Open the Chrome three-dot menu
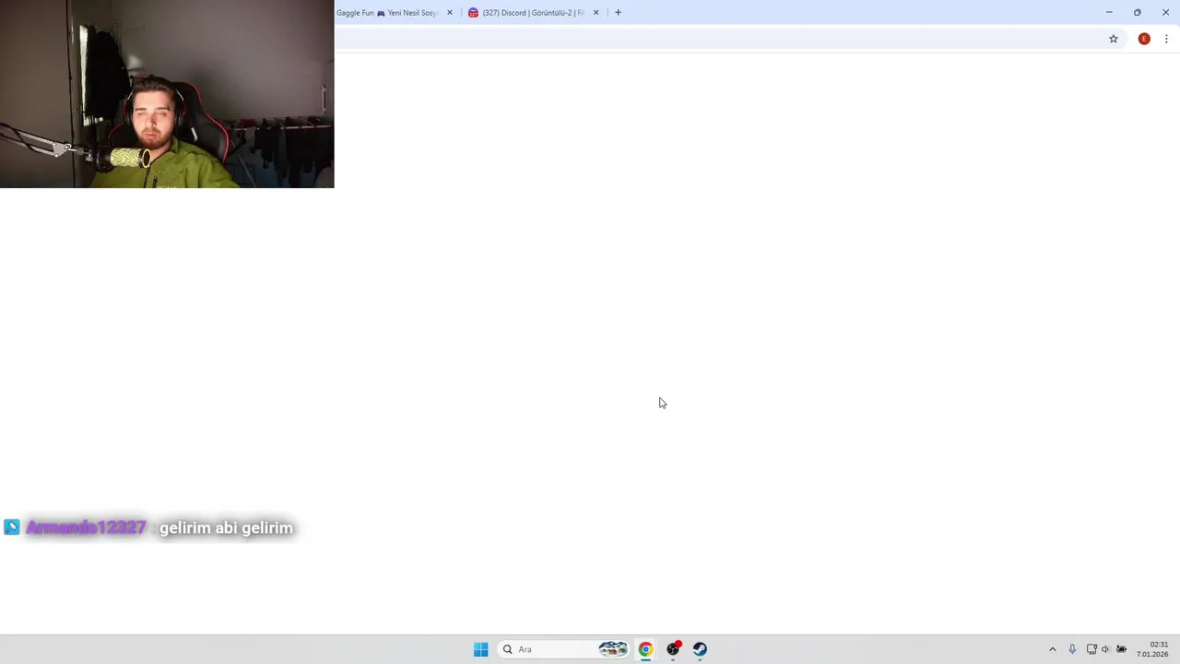This screenshot has width=1180, height=664. coord(1166,39)
